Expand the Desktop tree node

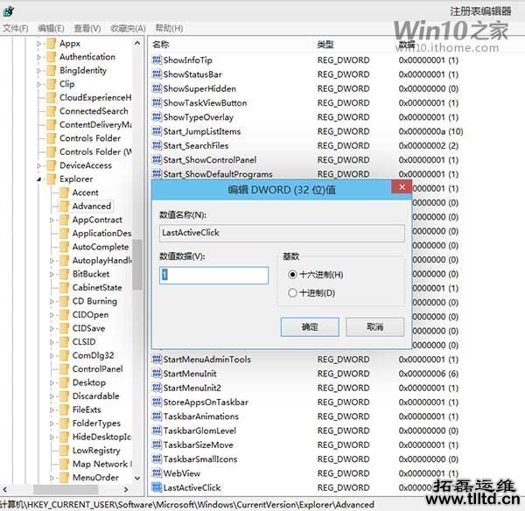point(52,382)
